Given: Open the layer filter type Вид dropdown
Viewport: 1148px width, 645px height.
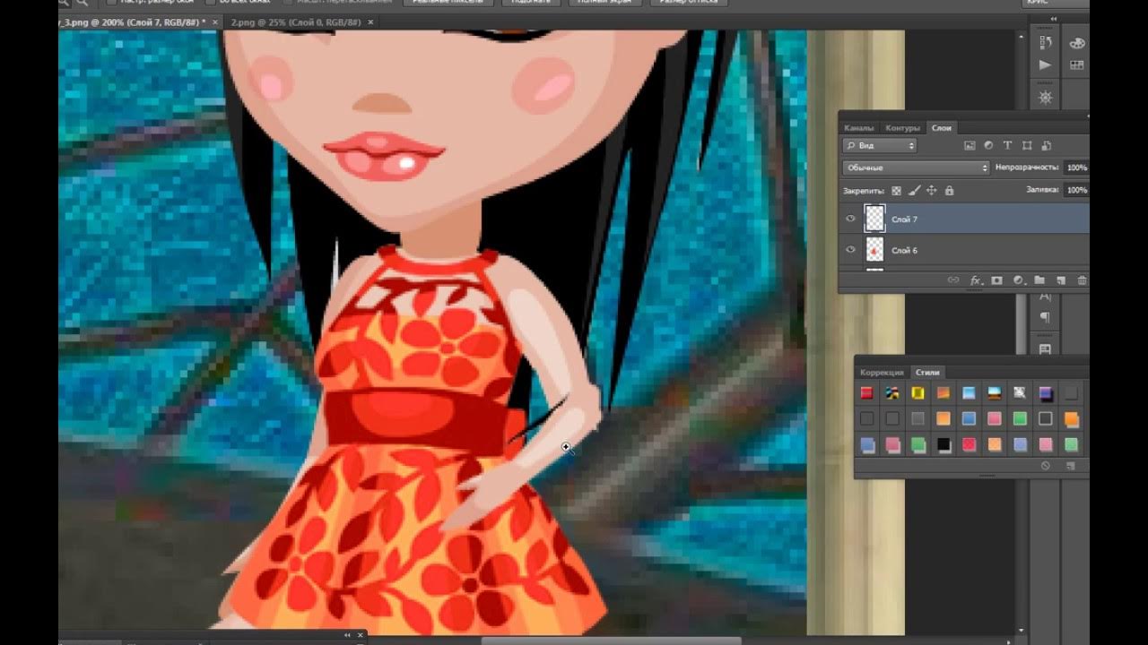Looking at the screenshot, I should click(880, 145).
